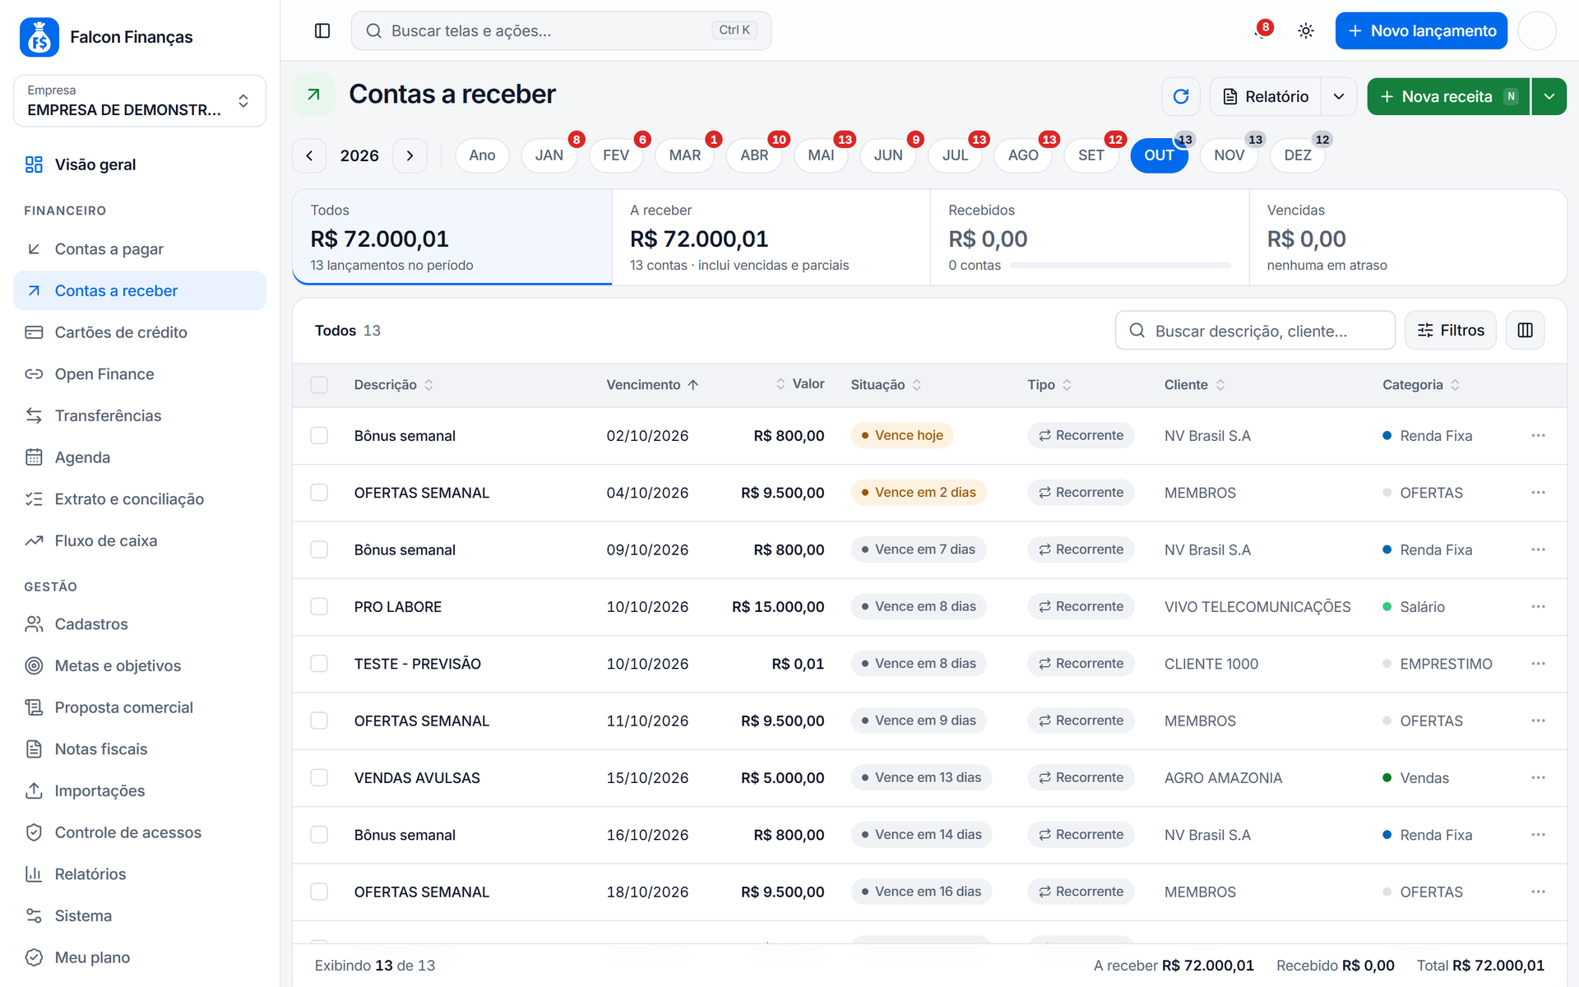Open Metas e objetivos
Screen dimensions: 1579x987
point(140,666)
